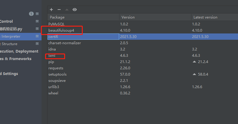Screen dimensions: 238x124
Task: Click version 2.0.5 of charset-normalizer
Action: [x=124, y=43]
